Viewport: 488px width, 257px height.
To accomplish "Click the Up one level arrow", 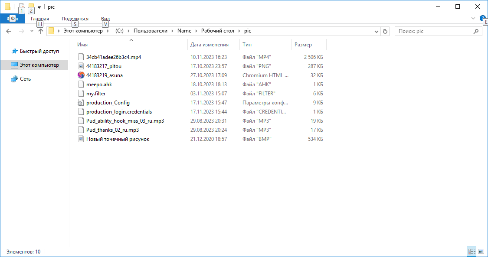I will click(x=41, y=31).
